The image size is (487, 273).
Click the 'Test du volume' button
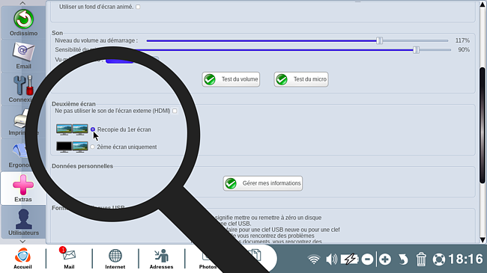tap(231, 79)
